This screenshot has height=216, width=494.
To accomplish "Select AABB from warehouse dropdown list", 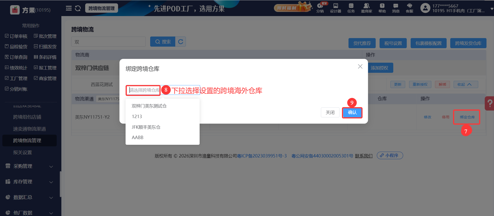I will (x=163, y=138).
